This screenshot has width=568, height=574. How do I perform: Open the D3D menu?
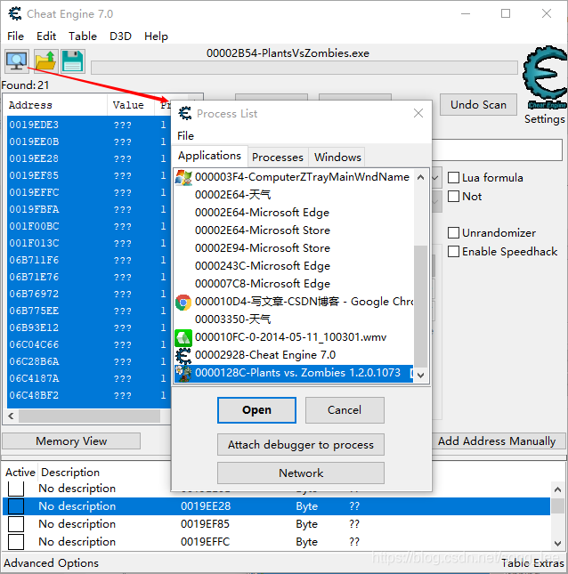[x=120, y=36]
